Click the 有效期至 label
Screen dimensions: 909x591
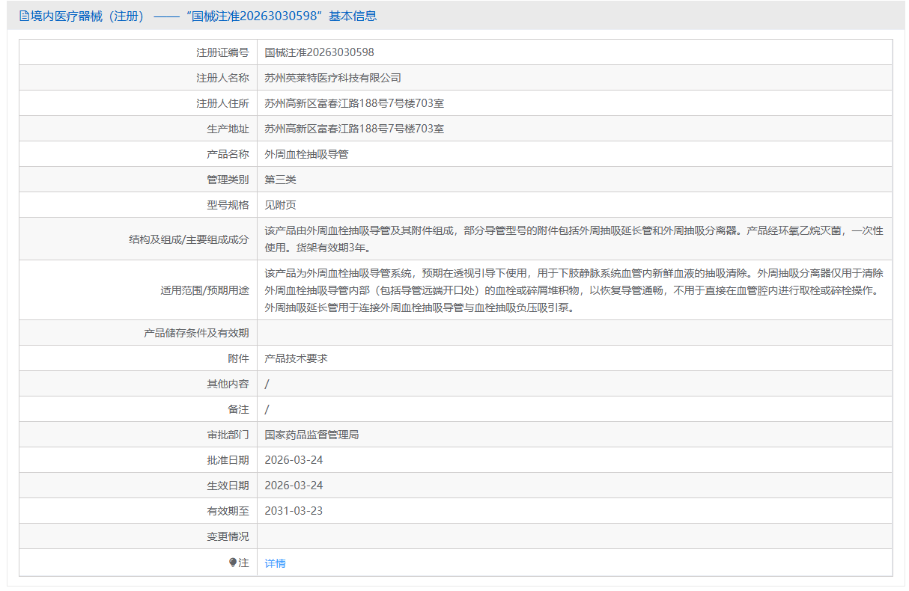[228, 511]
